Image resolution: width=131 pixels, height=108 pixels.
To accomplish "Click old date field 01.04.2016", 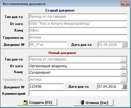I will tap(110, 45).
